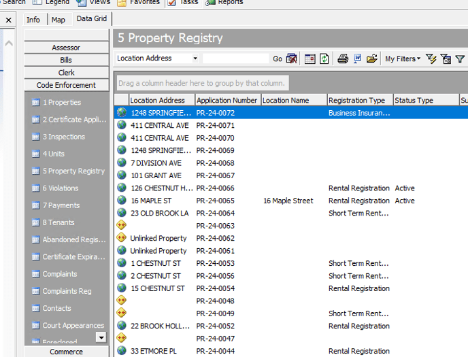Open the 7 Payments view

(56, 205)
